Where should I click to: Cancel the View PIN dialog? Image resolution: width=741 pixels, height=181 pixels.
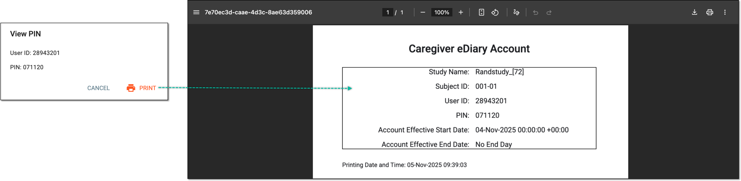click(98, 88)
